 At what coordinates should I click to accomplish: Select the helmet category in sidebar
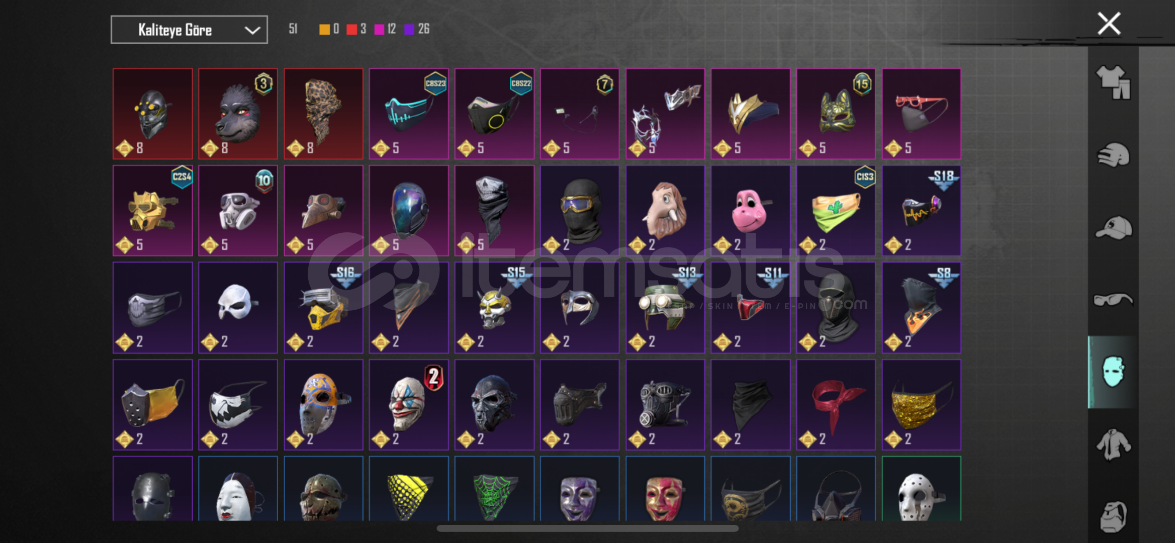[x=1113, y=155]
